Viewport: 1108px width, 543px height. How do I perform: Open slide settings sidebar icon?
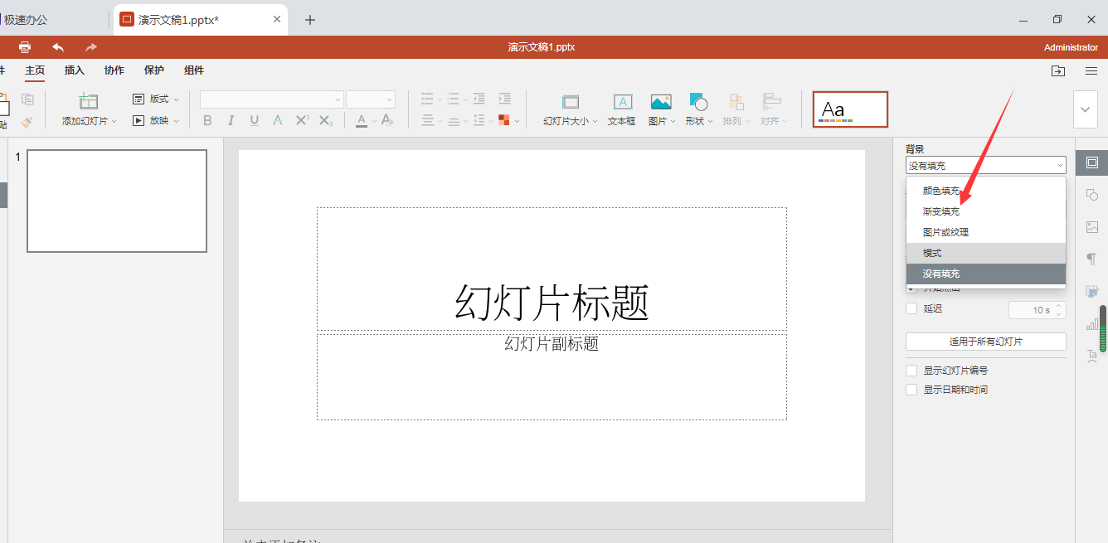pyautogui.click(x=1091, y=162)
